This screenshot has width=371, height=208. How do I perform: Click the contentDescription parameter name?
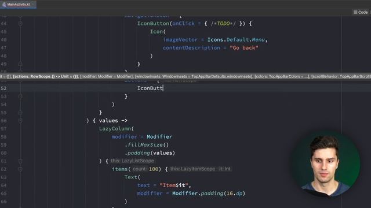(x=191, y=47)
